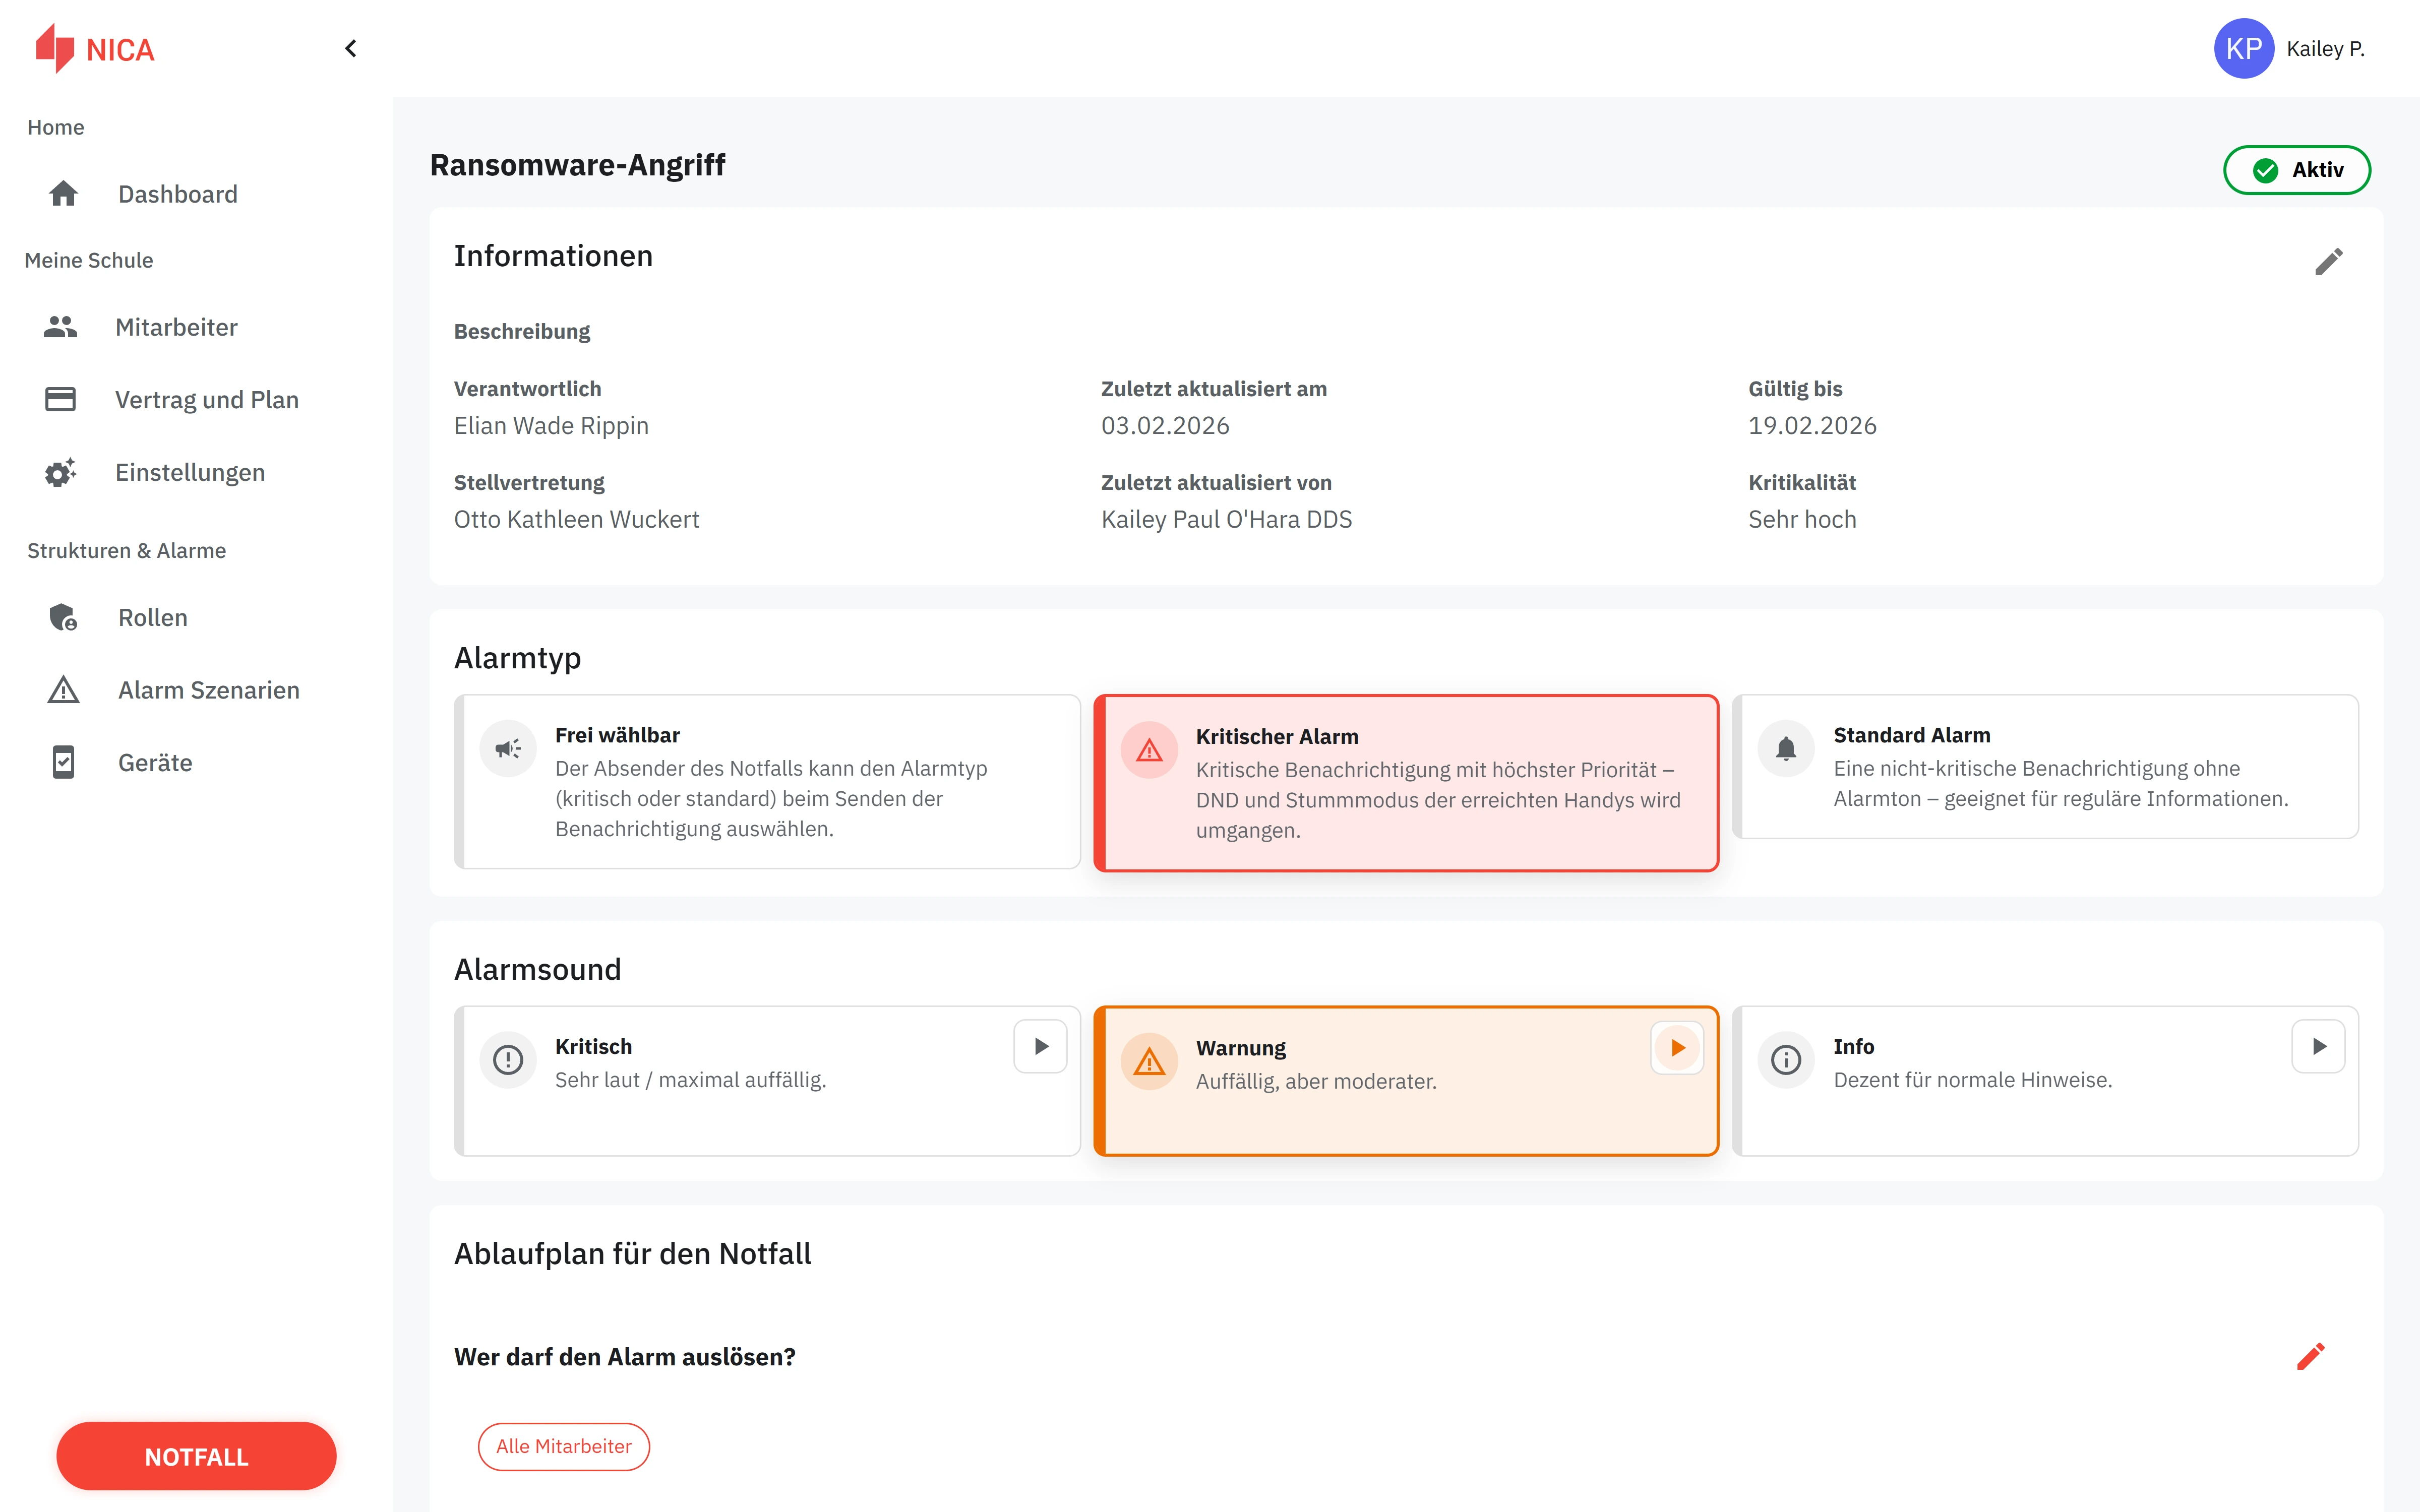Click the Ransomware-Angriff page title
The width and height of the screenshot is (2420, 1512).
pos(577,165)
